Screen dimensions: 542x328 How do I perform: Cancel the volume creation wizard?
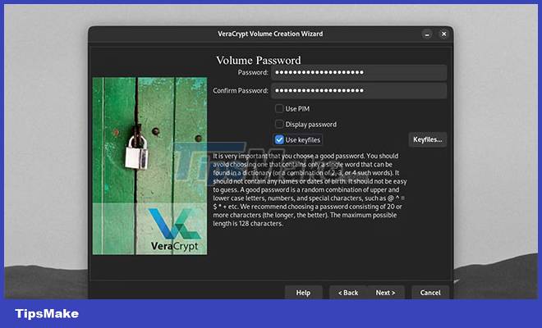[430, 293]
